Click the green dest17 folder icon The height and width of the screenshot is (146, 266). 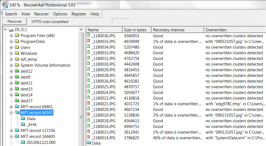point(17,101)
